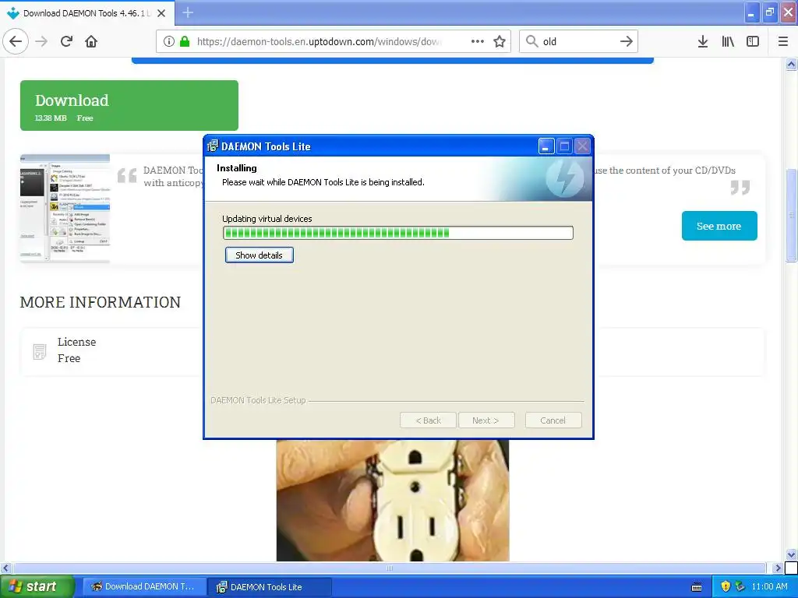Click the license document icon
The image size is (798, 598).
(x=39, y=351)
